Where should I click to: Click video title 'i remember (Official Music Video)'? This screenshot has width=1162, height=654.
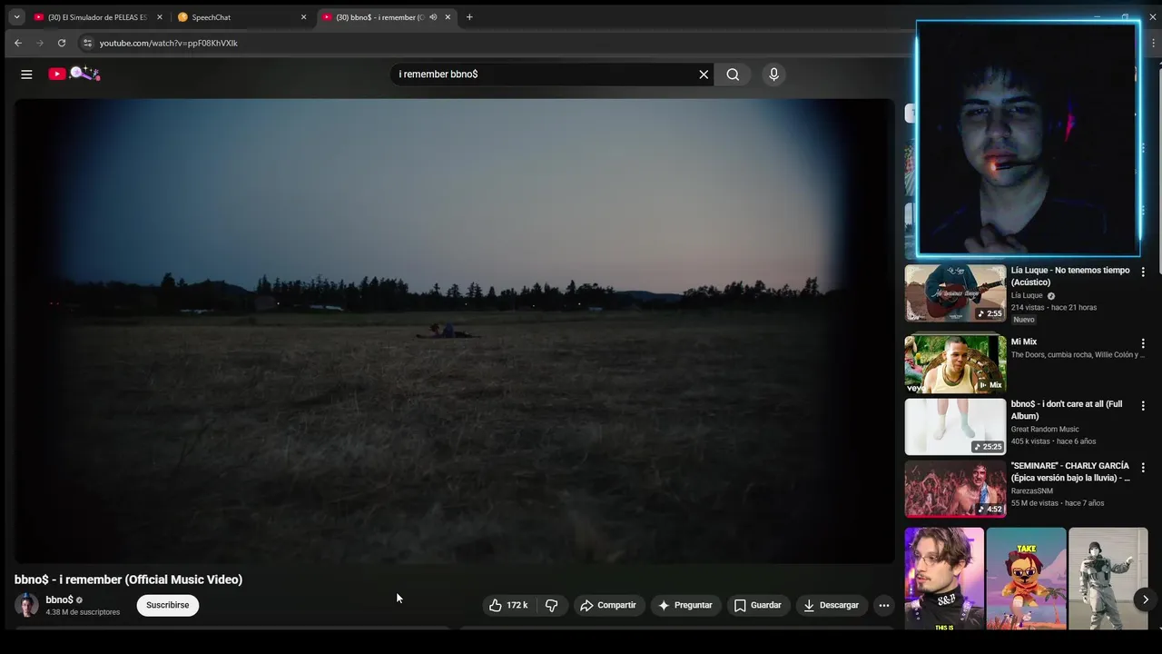[128, 580]
